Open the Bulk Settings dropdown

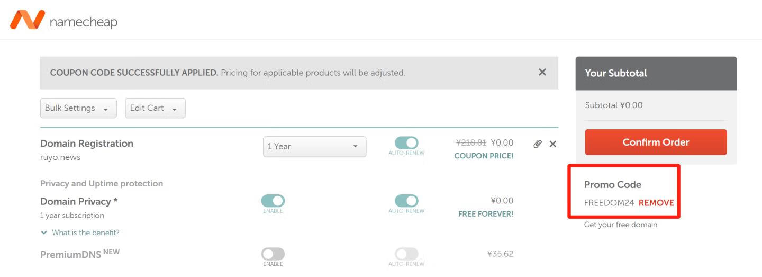(x=78, y=108)
